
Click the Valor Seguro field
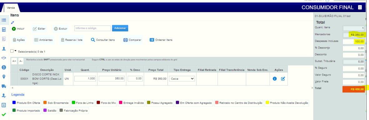353,76
